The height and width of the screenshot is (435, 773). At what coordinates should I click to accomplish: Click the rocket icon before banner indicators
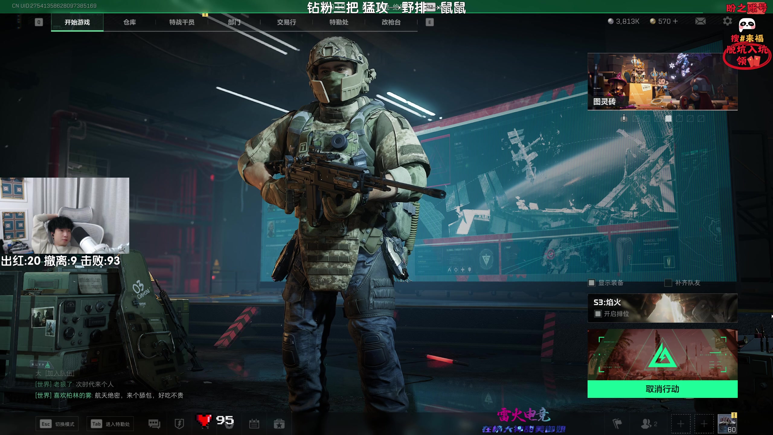tap(624, 118)
